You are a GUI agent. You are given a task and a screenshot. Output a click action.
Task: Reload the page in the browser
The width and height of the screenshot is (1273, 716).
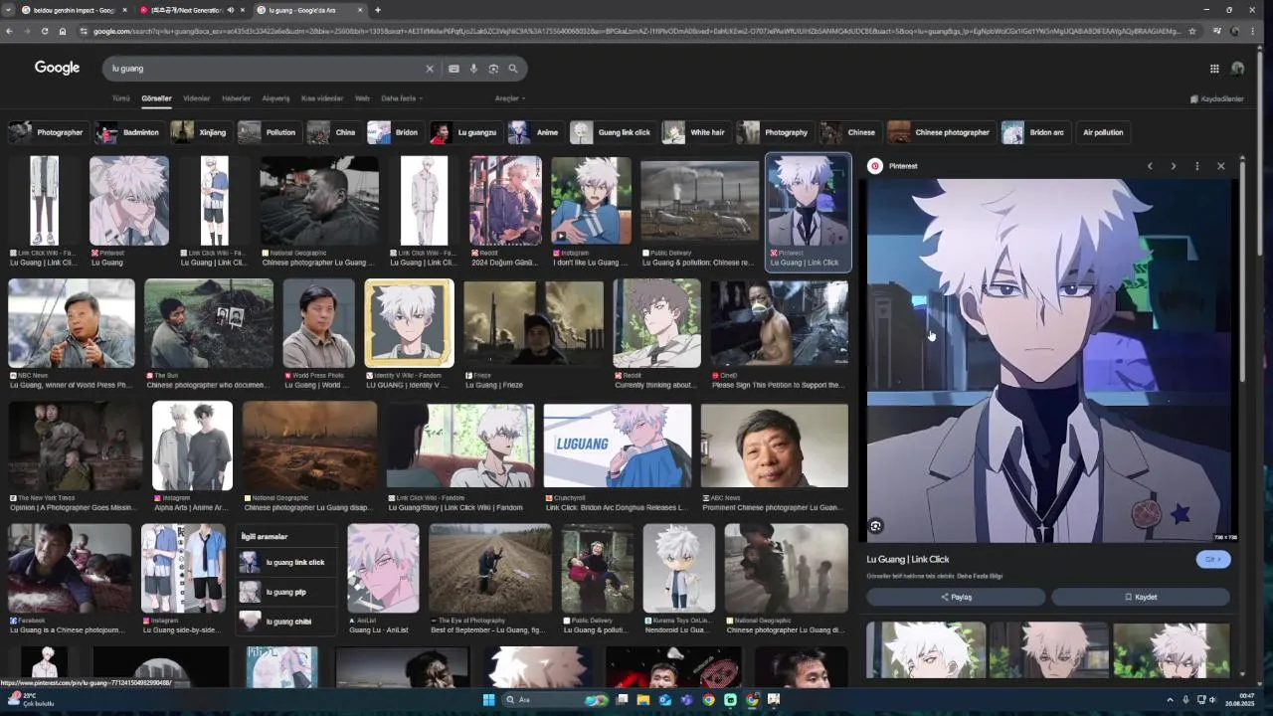[45, 31]
